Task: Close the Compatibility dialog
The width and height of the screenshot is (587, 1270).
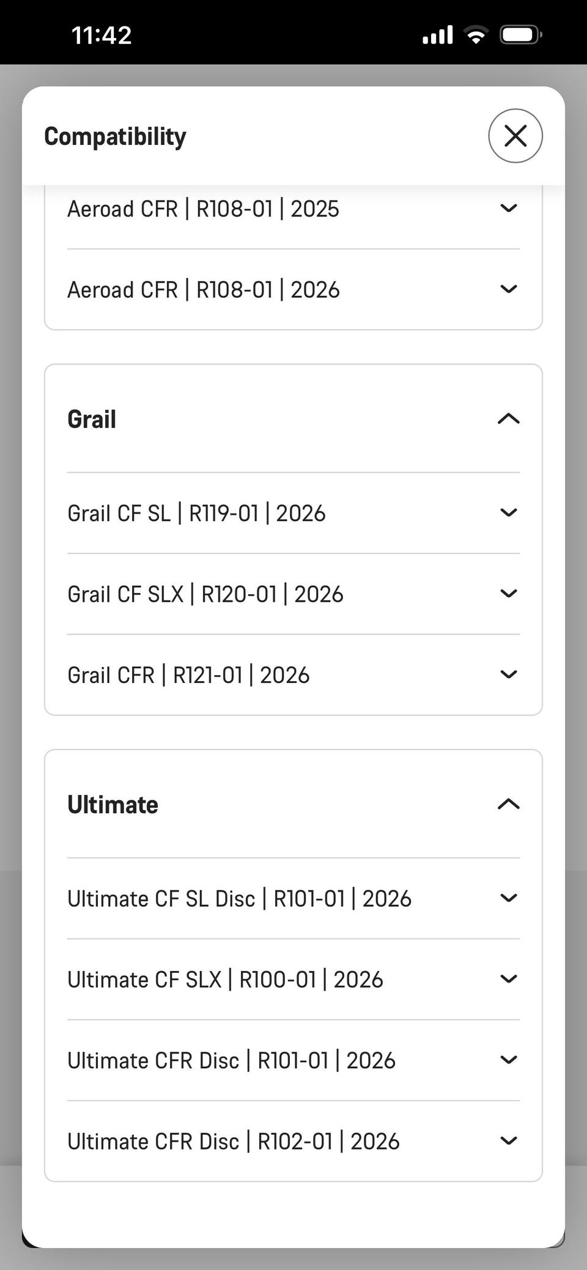Action: tap(515, 136)
